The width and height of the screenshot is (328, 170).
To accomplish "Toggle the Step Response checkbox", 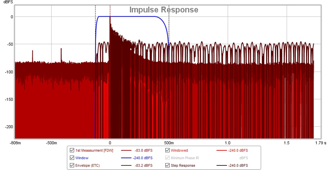I will (167, 165).
